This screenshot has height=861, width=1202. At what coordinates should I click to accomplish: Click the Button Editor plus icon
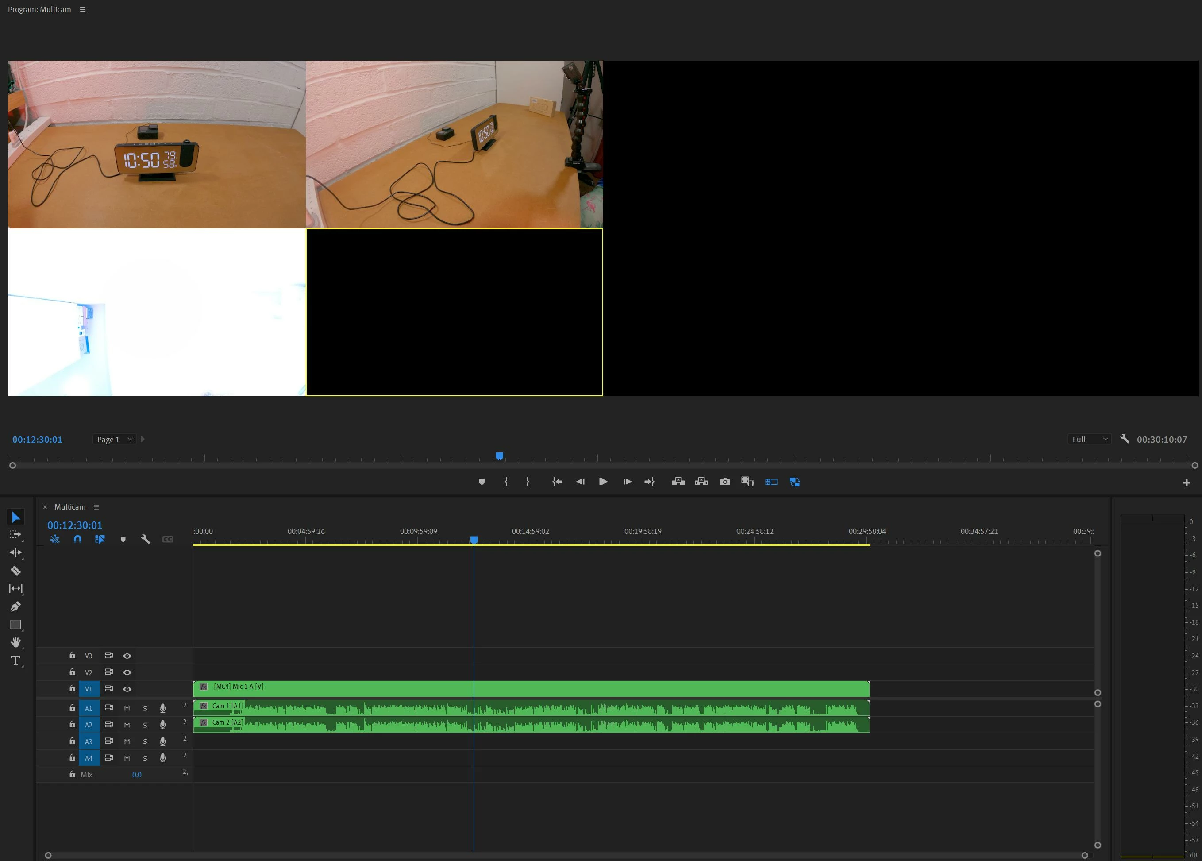(1186, 483)
